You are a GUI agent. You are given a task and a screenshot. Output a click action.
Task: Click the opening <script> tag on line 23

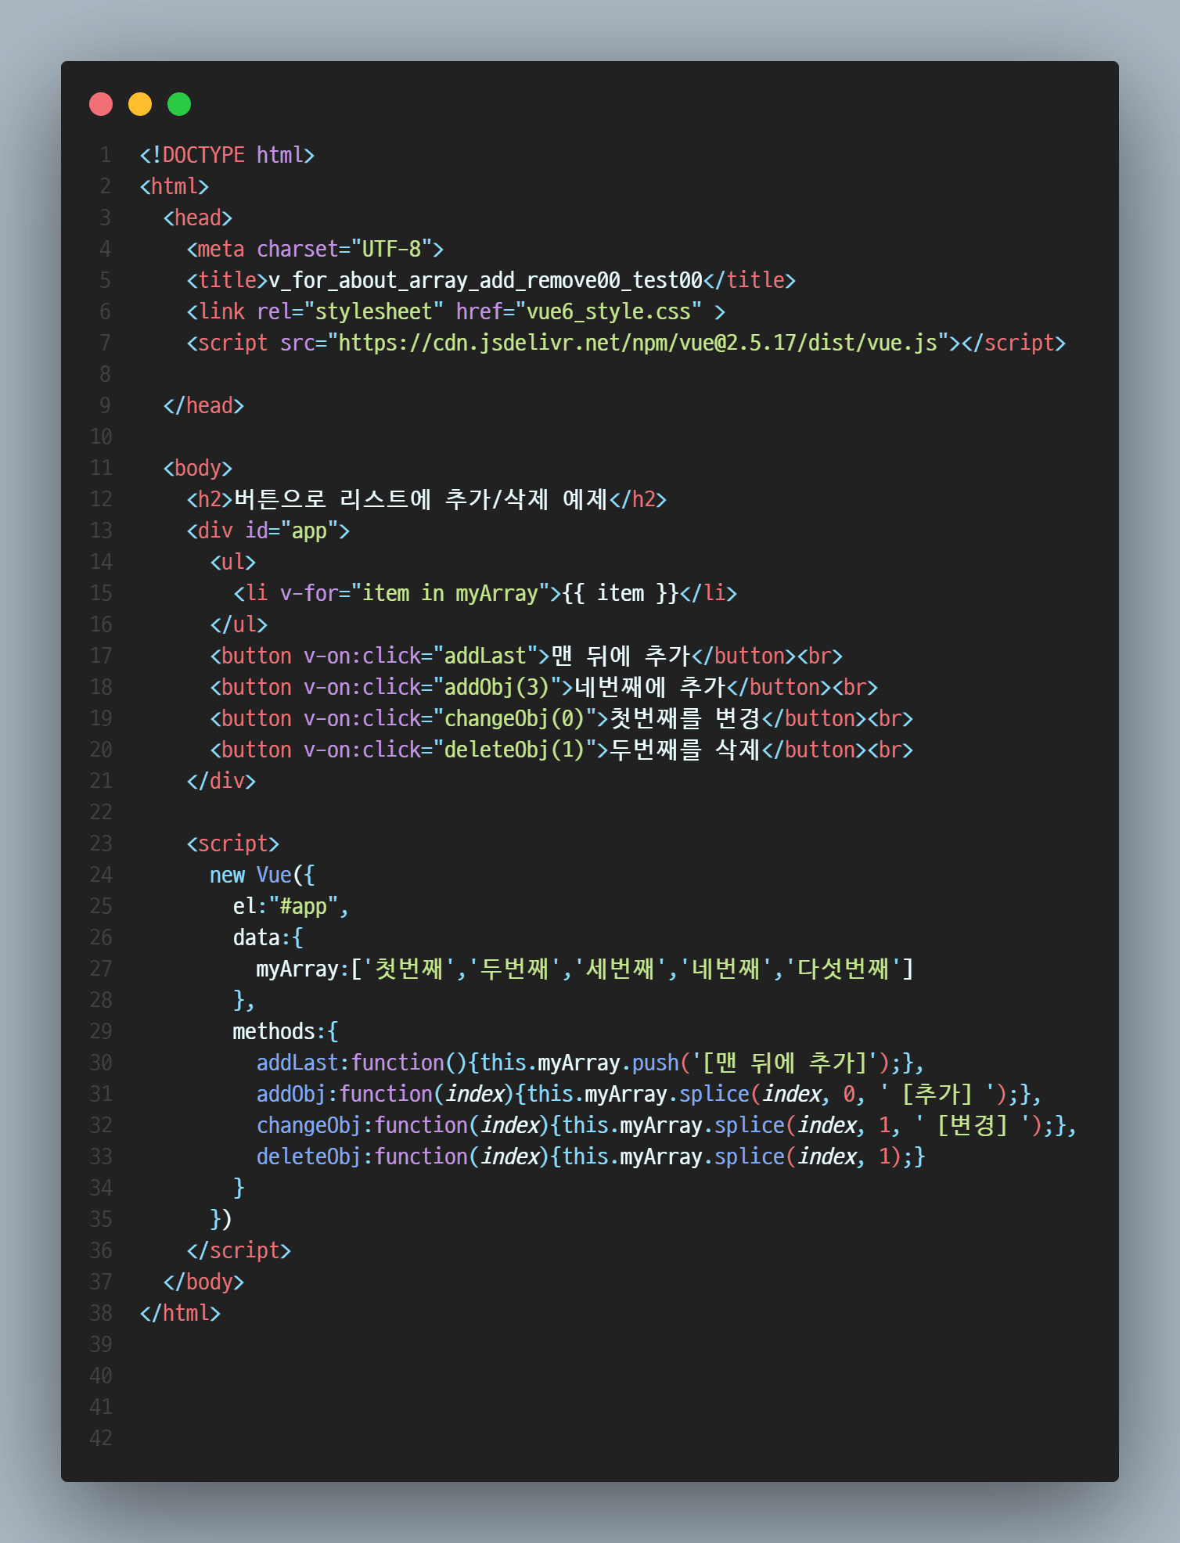[233, 843]
